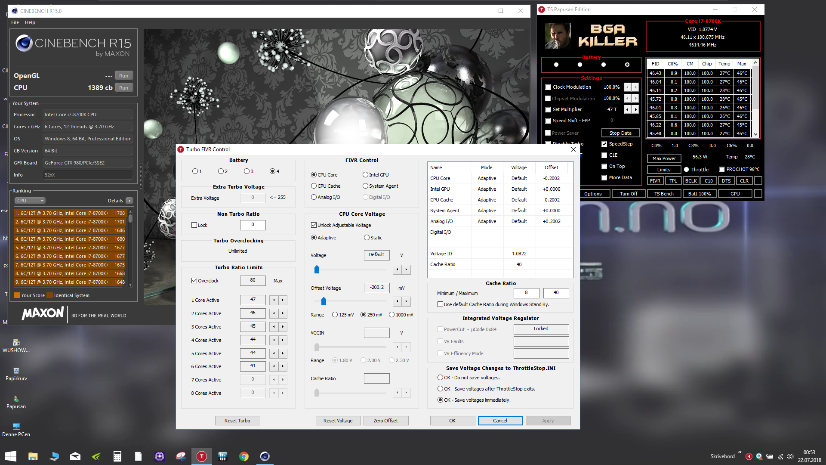The height and width of the screenshot is (465, 826).
Task: Click Overclock max ratio field
Action: pyautogui.click(x=253, y=280)
